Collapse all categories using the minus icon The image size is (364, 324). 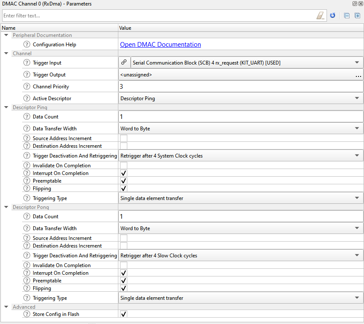tap(347, 16)
